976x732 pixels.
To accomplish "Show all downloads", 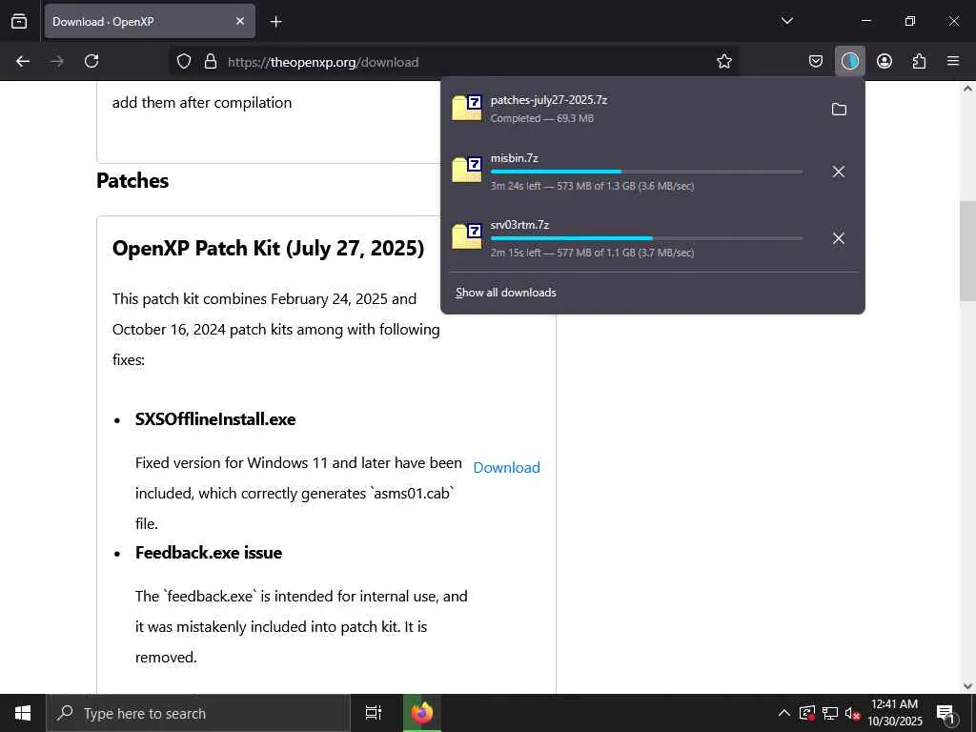I will coord(505,293).
